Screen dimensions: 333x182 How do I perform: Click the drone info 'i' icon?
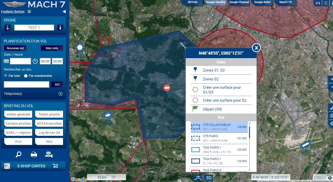pos(60,28)
